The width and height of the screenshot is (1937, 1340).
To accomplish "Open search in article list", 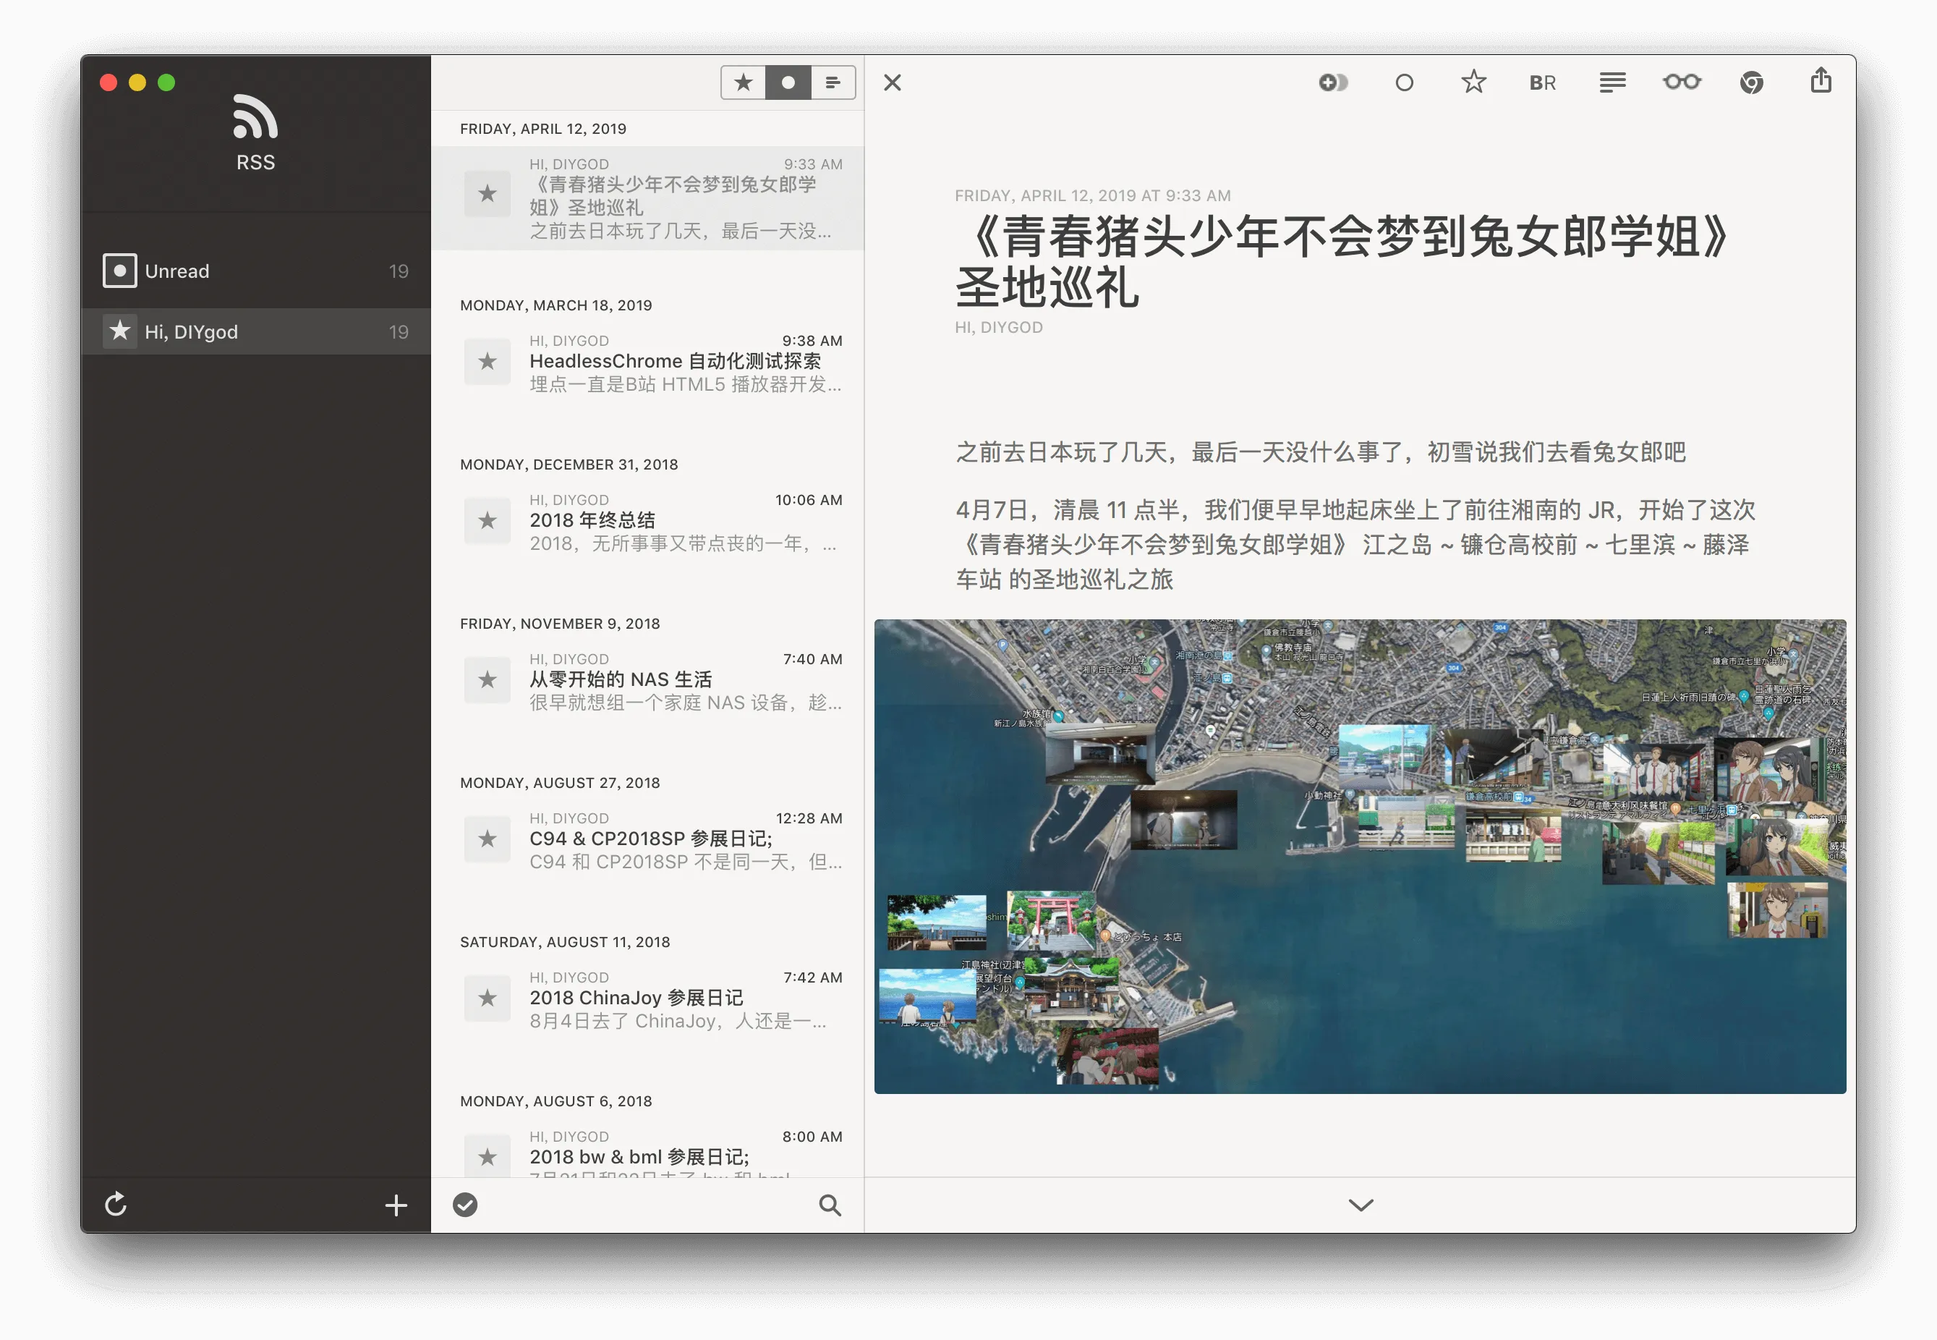I will tap(829, 1205).
